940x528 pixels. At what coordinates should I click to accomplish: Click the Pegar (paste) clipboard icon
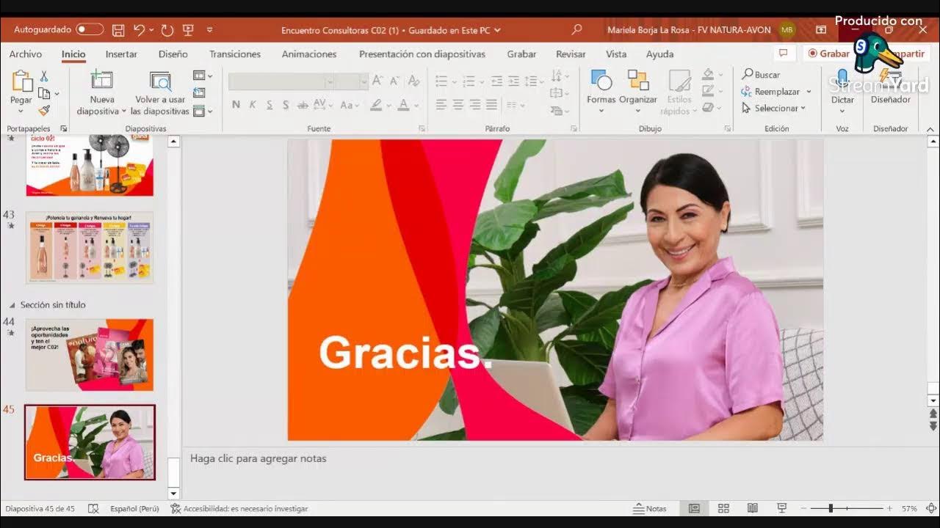pyautogui.click(x=21, y=81)
